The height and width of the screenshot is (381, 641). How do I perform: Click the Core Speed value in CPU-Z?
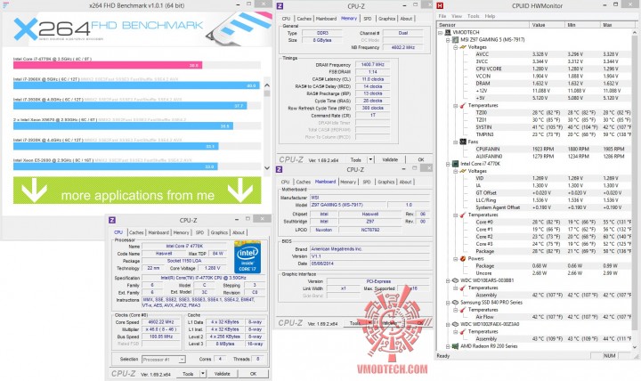pos(161,322)
